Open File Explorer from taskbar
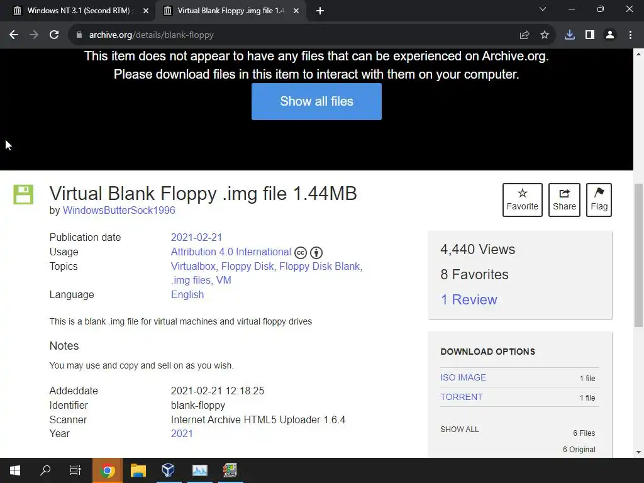The width and height of the screenshot is (644, 483). 138,470
